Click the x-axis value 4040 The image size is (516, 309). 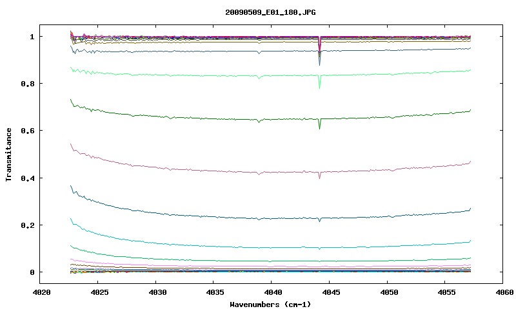[x=273, y=292]
